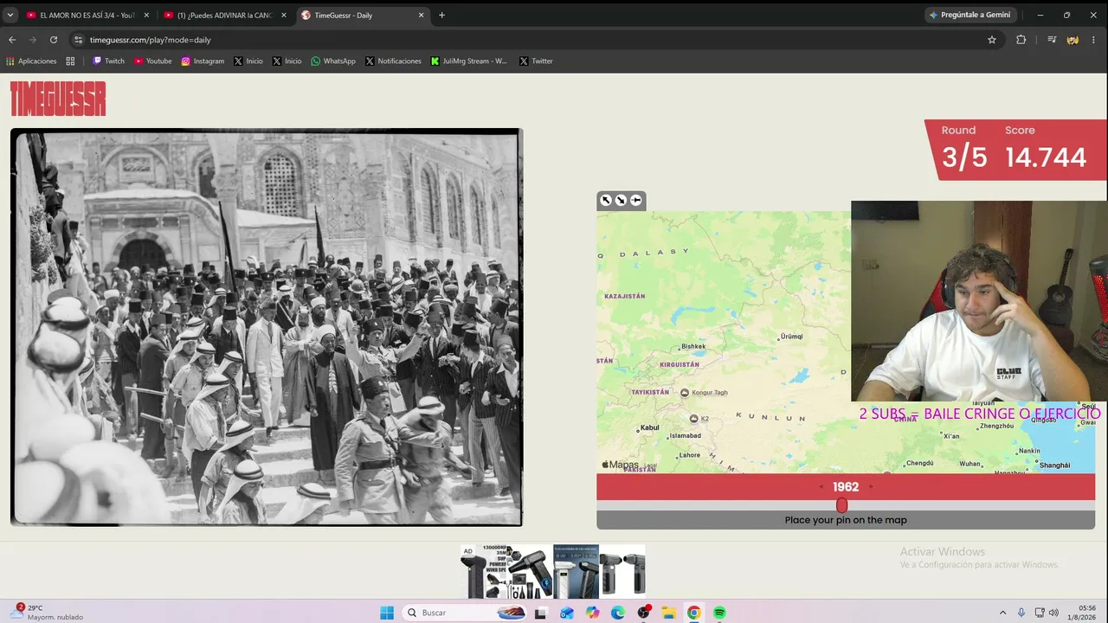
Task: Decrease the year with the left arrow
Action: (821, 487)
